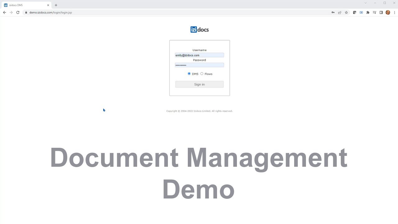
Task: Close the izidocs DMS tab
Action: [48, 5]
